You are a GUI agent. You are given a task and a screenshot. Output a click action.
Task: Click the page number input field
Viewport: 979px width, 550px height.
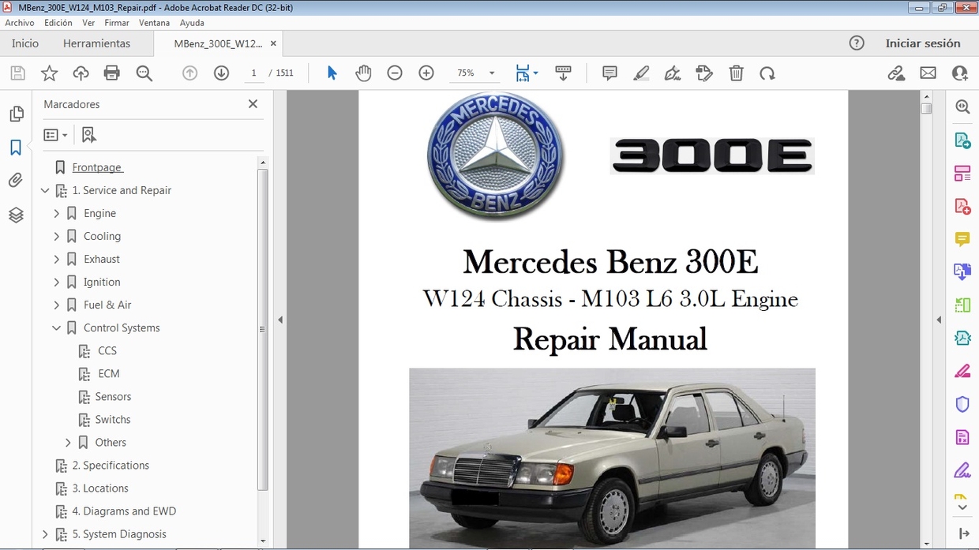pyautogui.click(x=253, y=73)
